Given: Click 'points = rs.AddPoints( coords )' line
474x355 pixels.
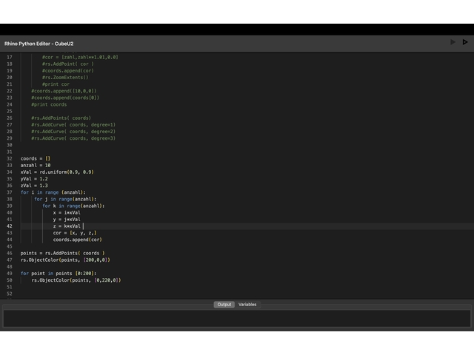Looking at the screenshot, I should pyautogui.click(x=62, y=253).
